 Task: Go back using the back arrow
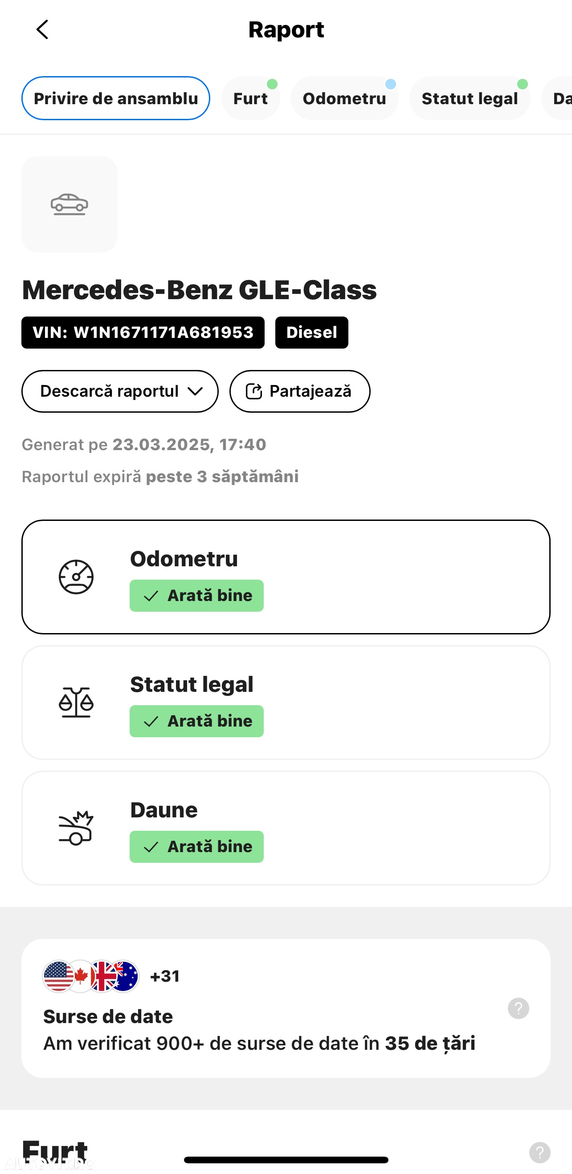tap(42, 30)
